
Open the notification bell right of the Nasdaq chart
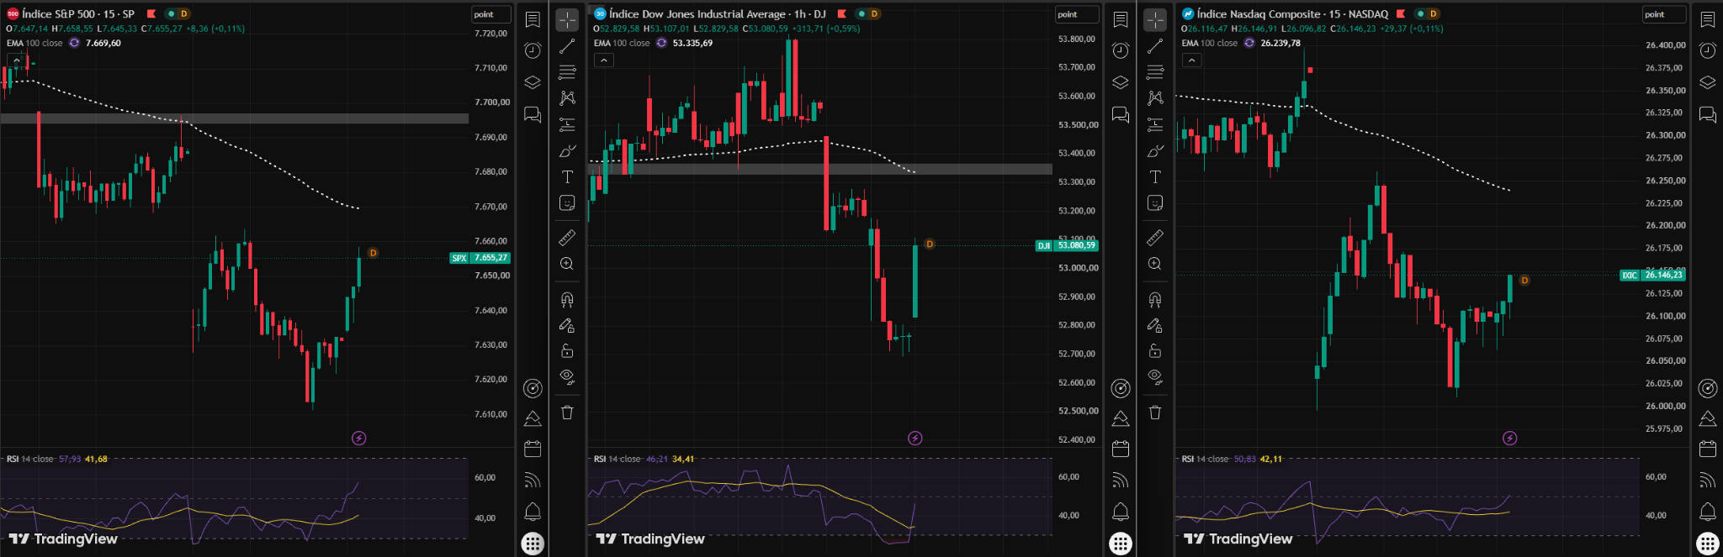pos(1708,511)
